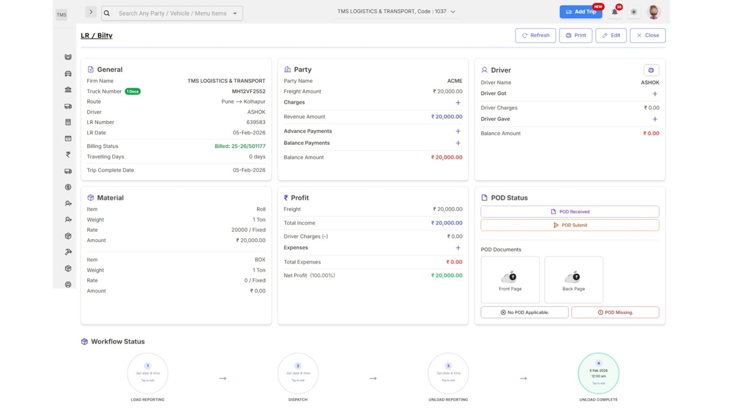Open the bank icon in sidebar

tap(68, 90)
